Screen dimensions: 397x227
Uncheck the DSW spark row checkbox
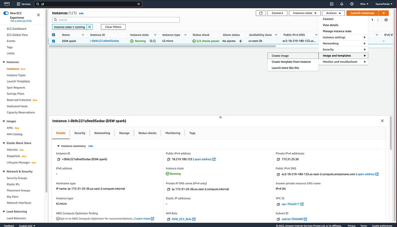tap(53, 41)
